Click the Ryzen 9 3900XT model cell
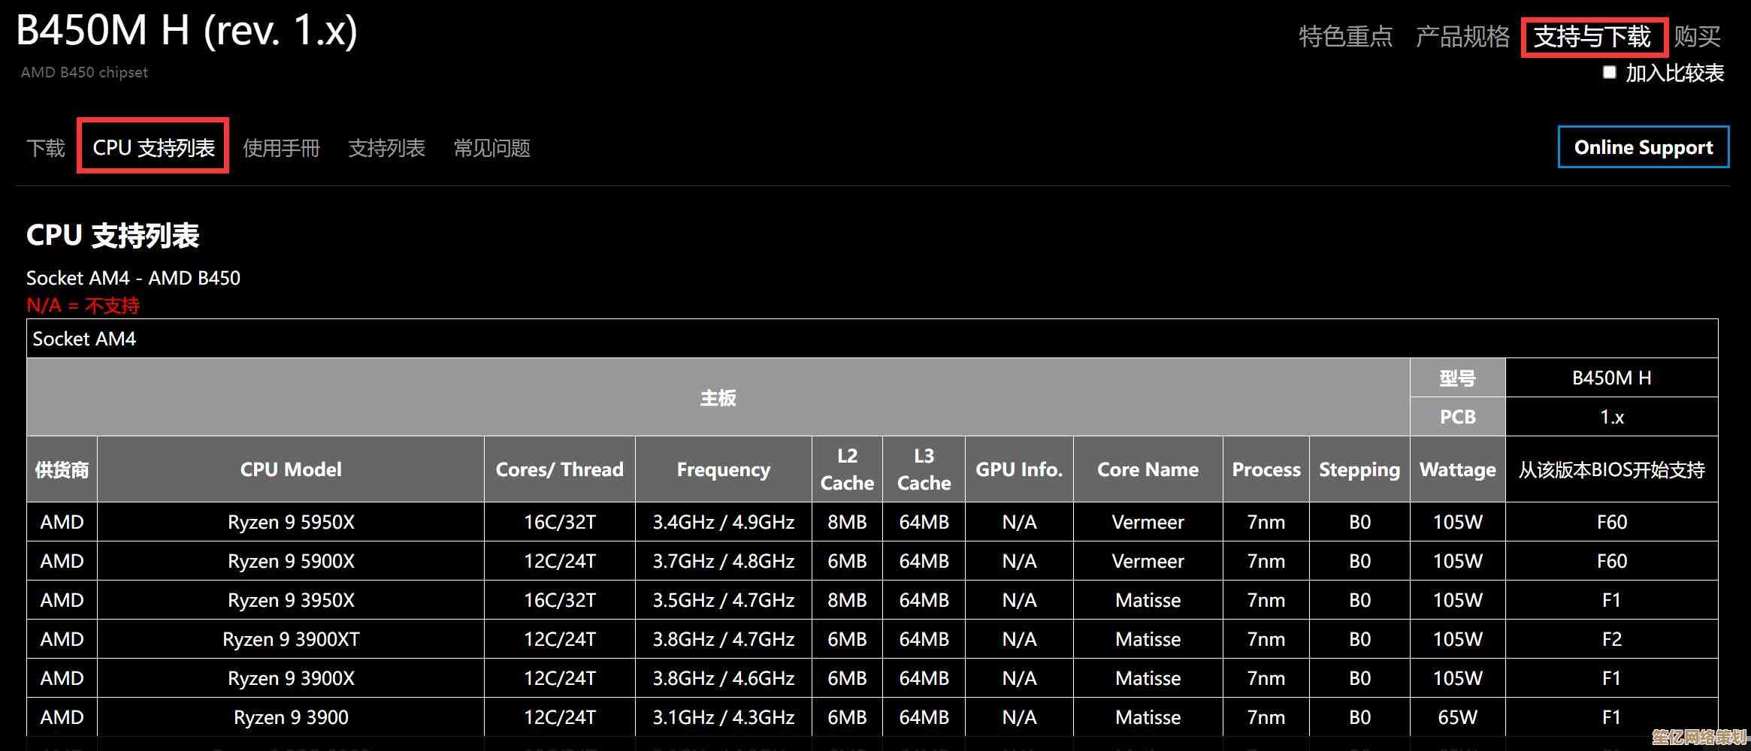The image size is (1751, 751). 291,639
